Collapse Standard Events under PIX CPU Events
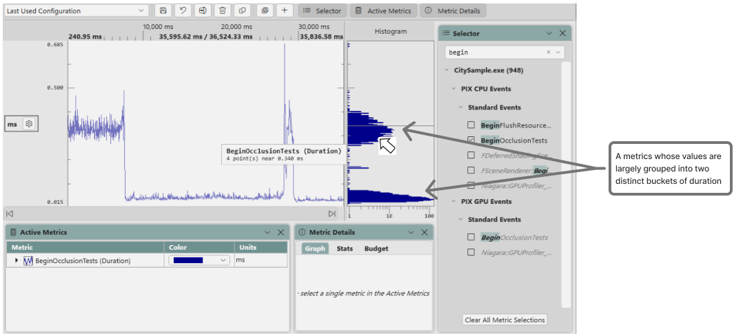The image size is (734, 334). point(460,107)
